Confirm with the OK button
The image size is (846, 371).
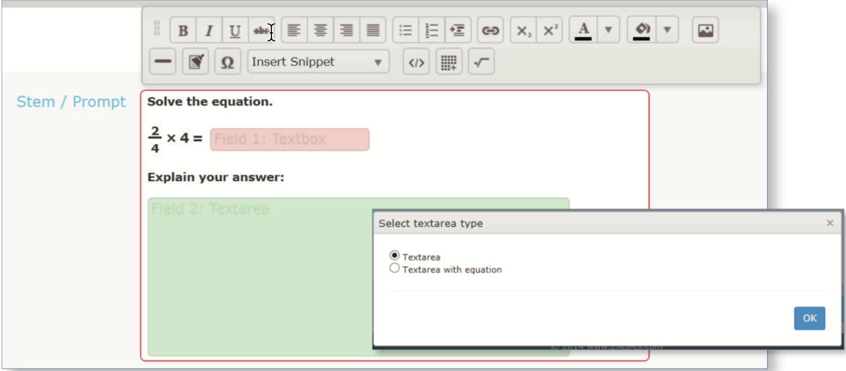pyautogui.click(x=810, y=318)
